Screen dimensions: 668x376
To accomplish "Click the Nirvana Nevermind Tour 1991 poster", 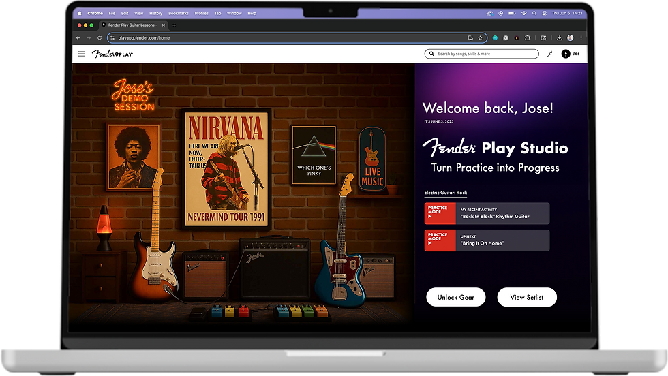I will click(x=226, y=170).
